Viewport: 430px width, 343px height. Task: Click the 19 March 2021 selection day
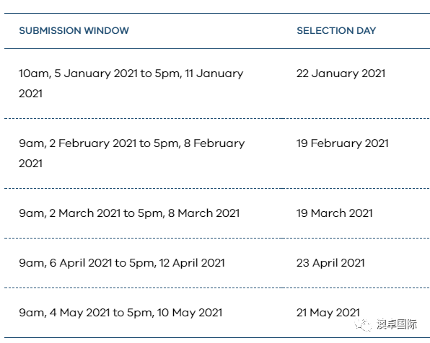coord(335,213)
